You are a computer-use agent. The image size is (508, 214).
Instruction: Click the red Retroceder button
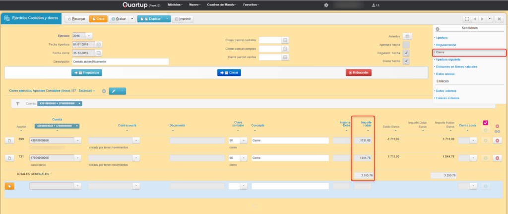[358, 72]
